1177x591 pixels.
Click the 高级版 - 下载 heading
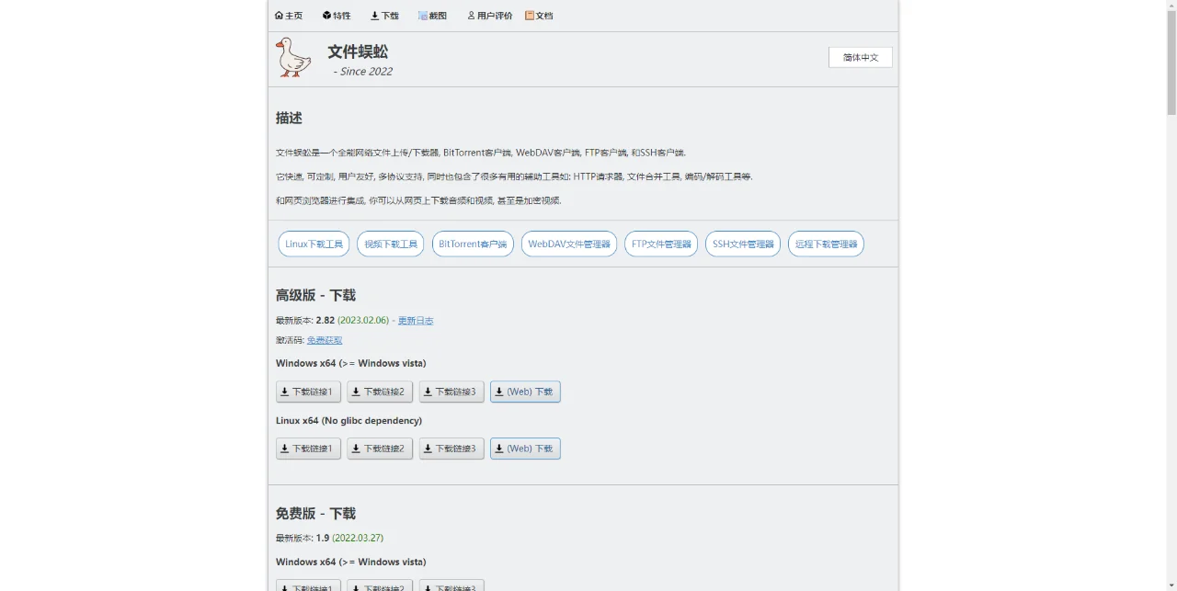click(315, 295)
